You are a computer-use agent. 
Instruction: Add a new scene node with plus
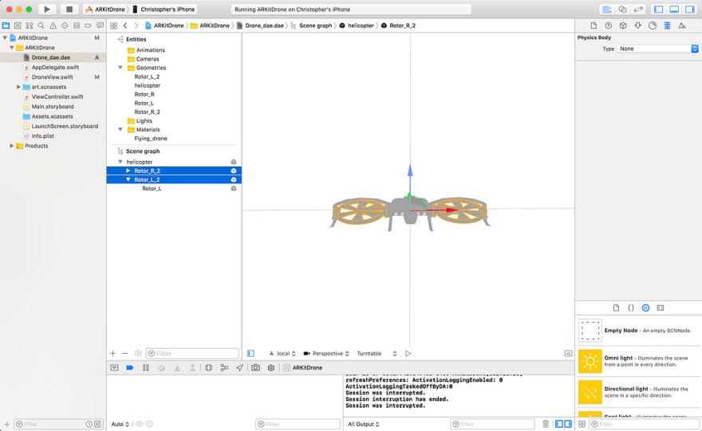pyautogui.click(x=112, y=353)
